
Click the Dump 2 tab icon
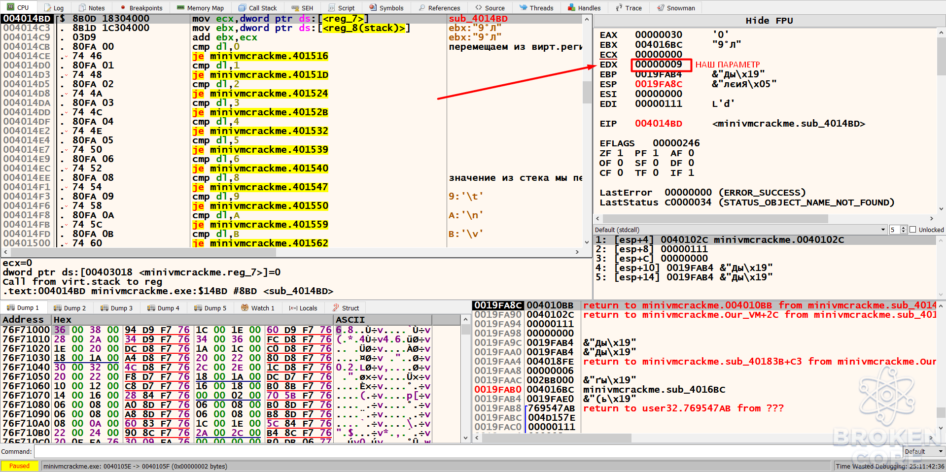coord(58,308)
